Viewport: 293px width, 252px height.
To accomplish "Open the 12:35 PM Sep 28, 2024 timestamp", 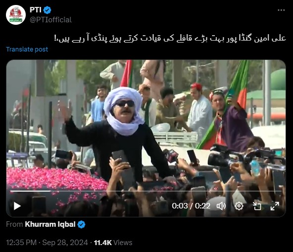I will click(47, 243).
